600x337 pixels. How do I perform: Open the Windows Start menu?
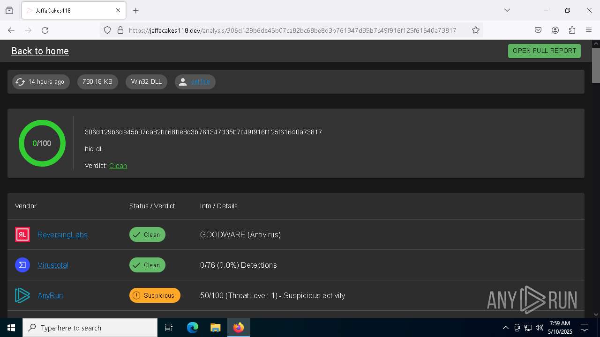tap(11, 328)
